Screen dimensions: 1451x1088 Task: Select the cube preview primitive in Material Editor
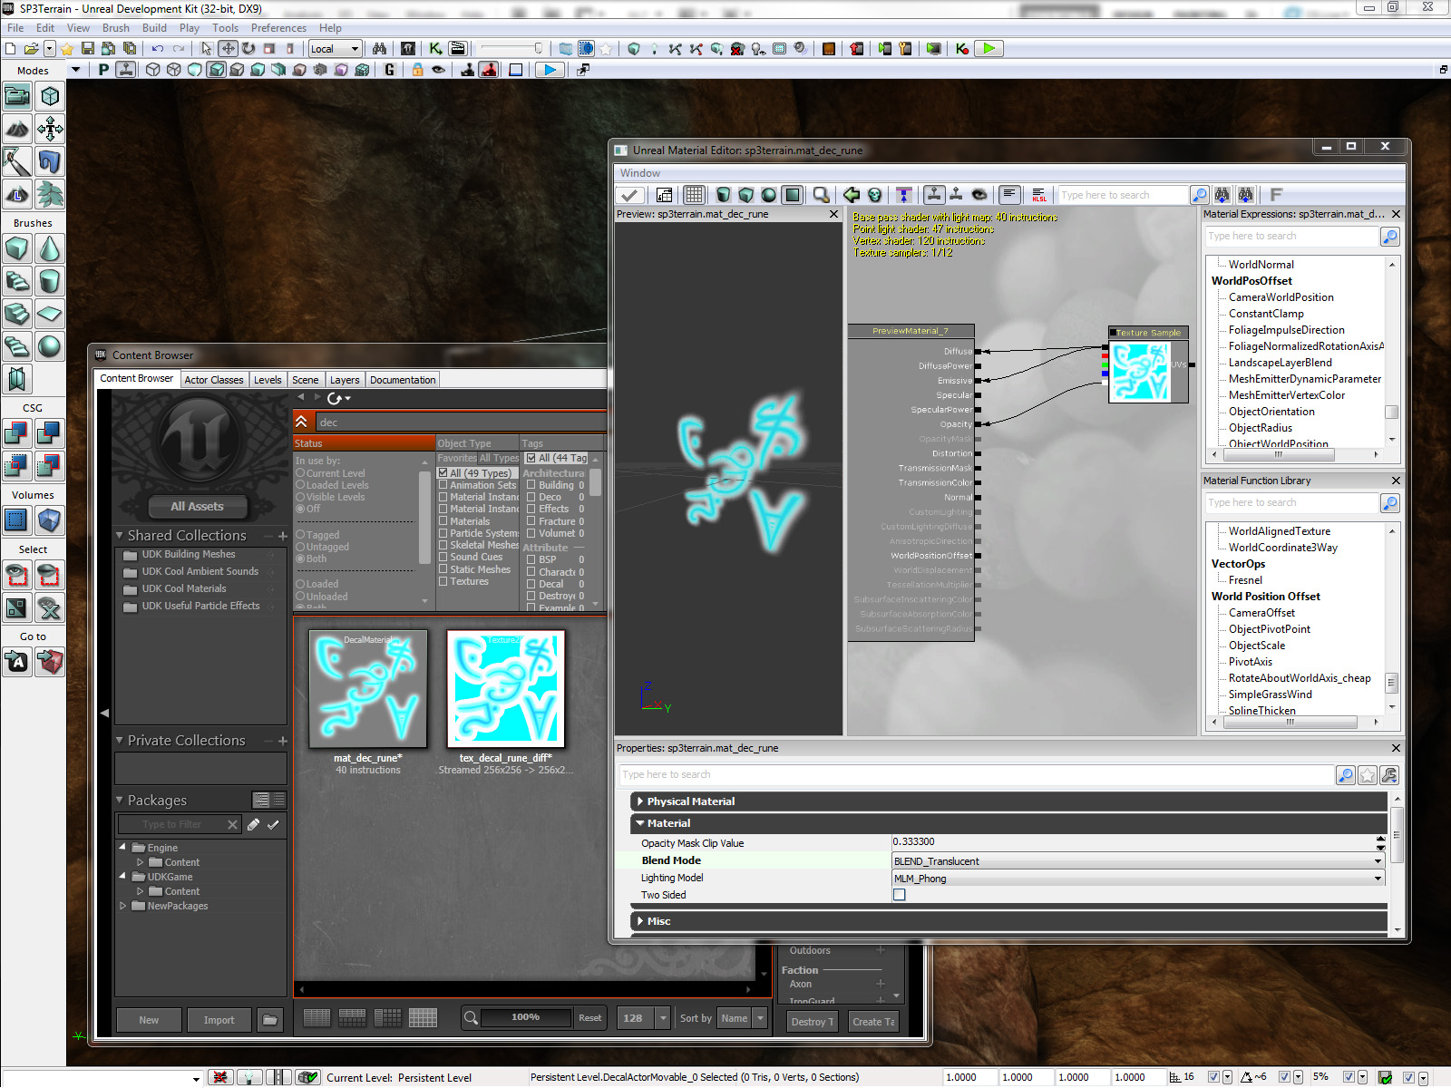click(745, 195)
